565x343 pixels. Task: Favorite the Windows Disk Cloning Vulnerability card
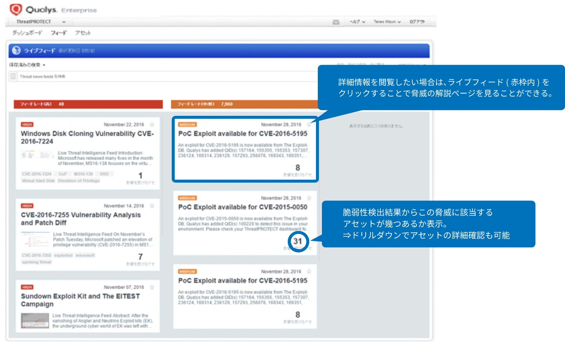pyautogui.click(x=152, y=124)
